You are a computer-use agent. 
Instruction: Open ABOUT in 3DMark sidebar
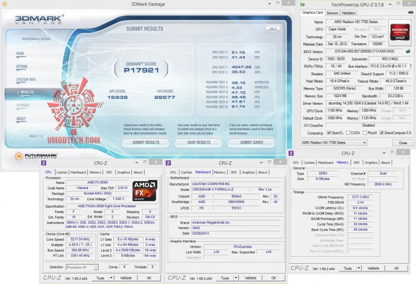point(21,119)
